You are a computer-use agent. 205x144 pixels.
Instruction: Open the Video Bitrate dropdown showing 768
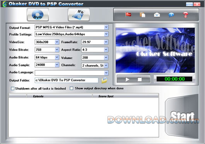click(57, 50)
